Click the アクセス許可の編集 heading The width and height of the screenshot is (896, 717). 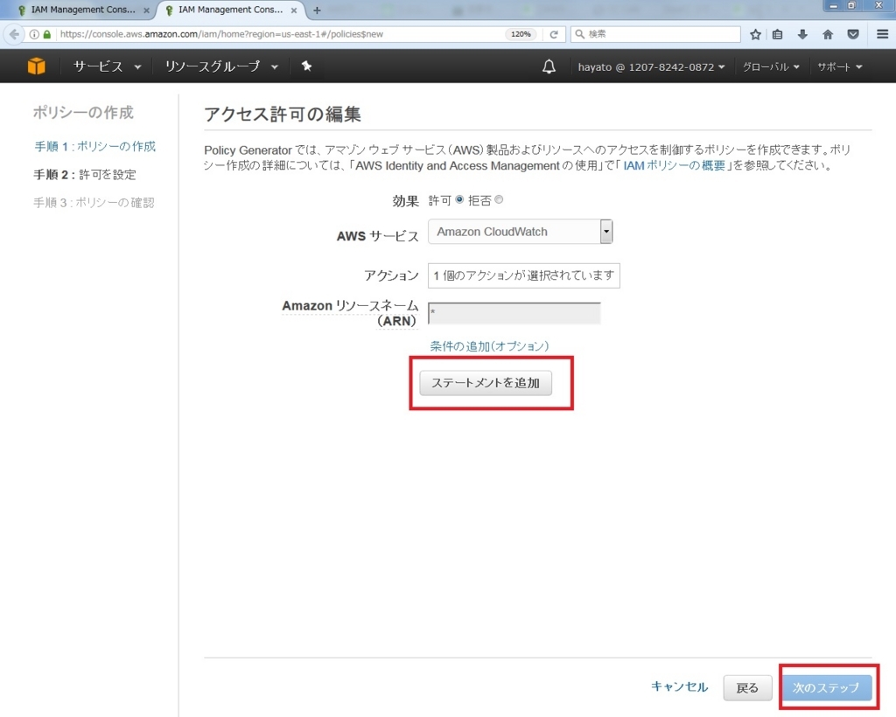283,115
